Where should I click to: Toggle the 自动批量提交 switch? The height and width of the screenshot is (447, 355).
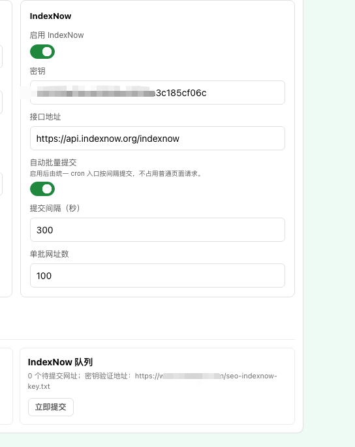click(42, 189)
